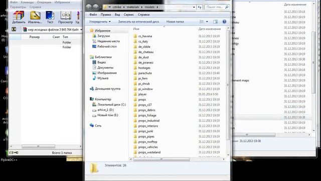This screenshot has width=321, height=181.
Task: Expand the Упорядочить dropdown
Action: click(x=100, y=22)
